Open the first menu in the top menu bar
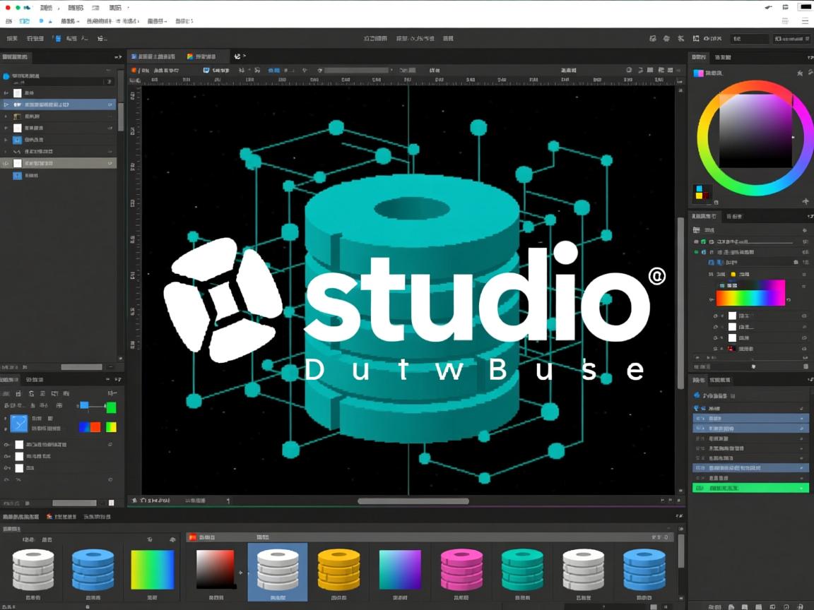This screenshot has height=610, width=814. pyautogui.click(x=9, y=7)
